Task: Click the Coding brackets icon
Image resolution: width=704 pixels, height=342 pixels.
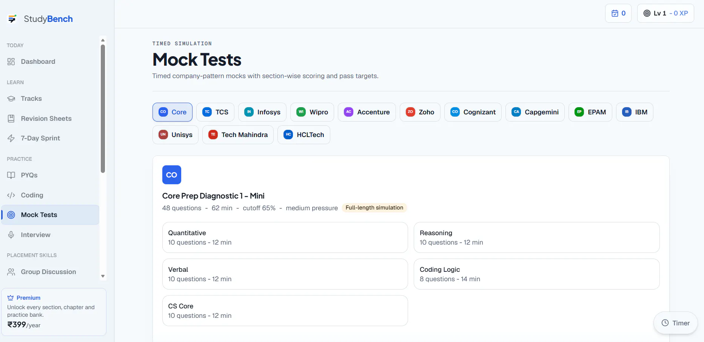Action: click(x=11, y=195)
